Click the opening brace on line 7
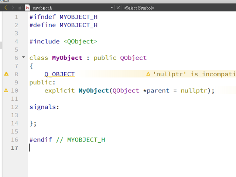This screenshot has width=236, height=177. [x=31, y=66]
